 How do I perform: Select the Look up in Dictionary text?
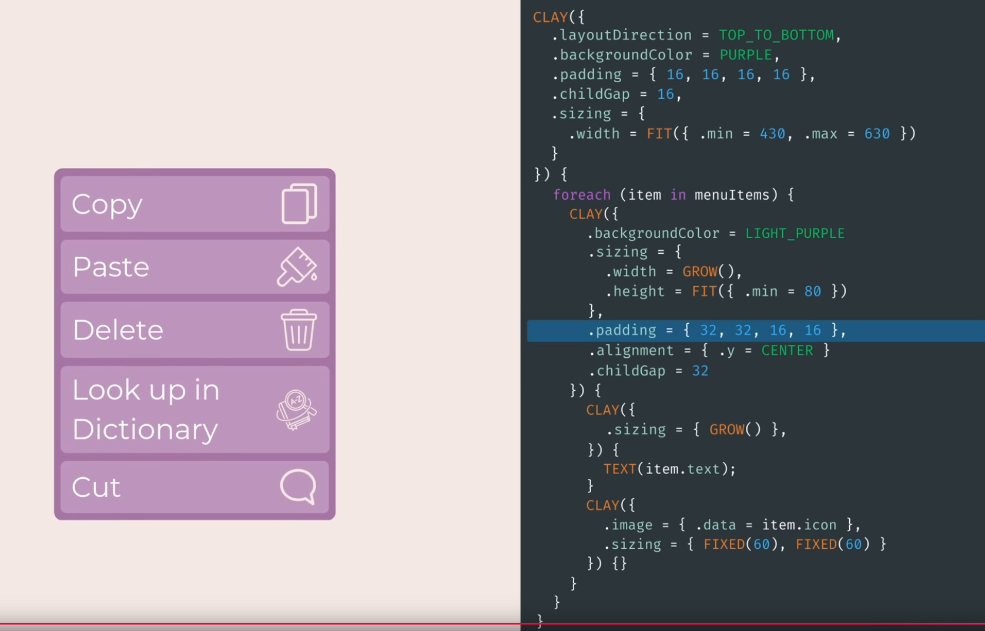pyautogui.click(x=146, y=410)
